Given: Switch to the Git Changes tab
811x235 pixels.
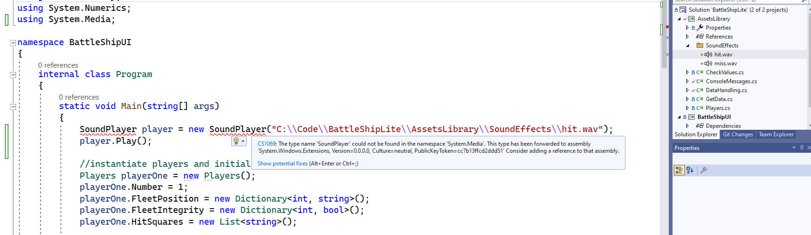Looking at the screenshot, I should (x=738, y=134).
